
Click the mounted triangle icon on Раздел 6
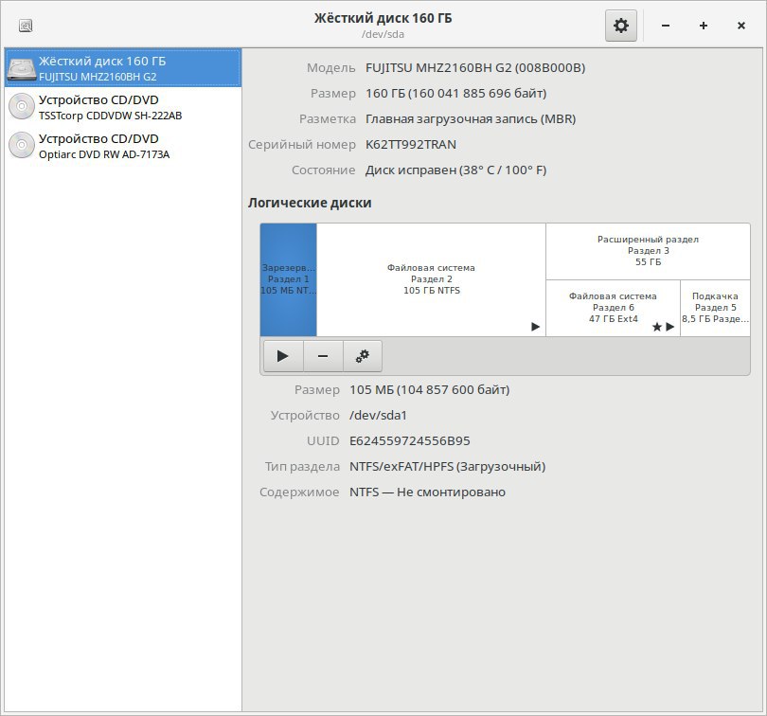[x=670, y=327]
